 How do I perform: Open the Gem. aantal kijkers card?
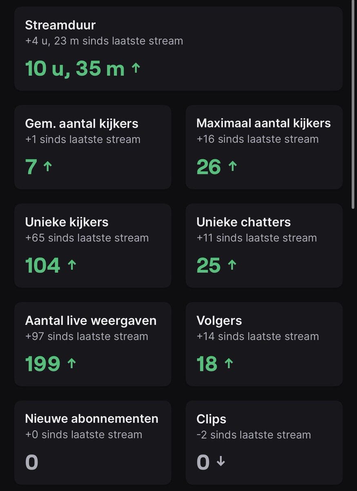tap(93, 147)
